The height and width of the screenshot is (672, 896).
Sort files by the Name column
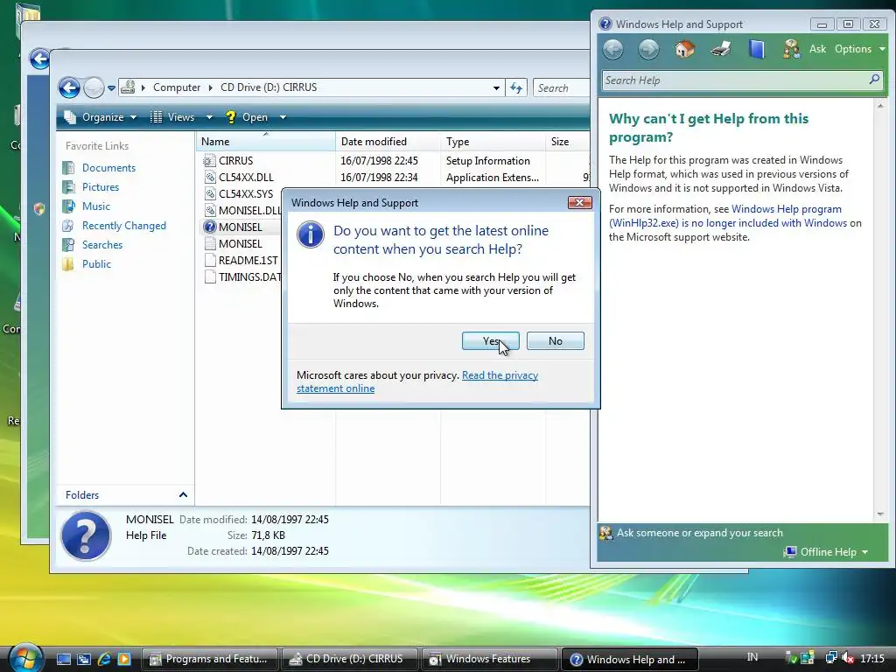pos(266,142)
